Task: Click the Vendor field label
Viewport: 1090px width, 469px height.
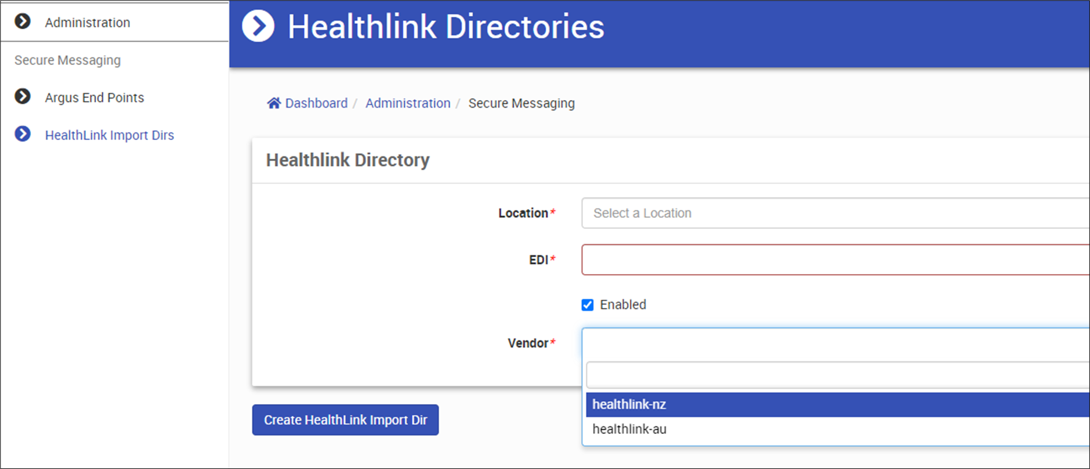Action: [528, 343]
